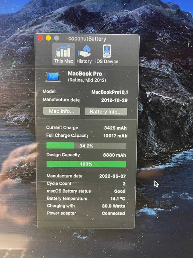
Task: Click the 3425 mAh current charge value
Action: [x=115, y=128]
